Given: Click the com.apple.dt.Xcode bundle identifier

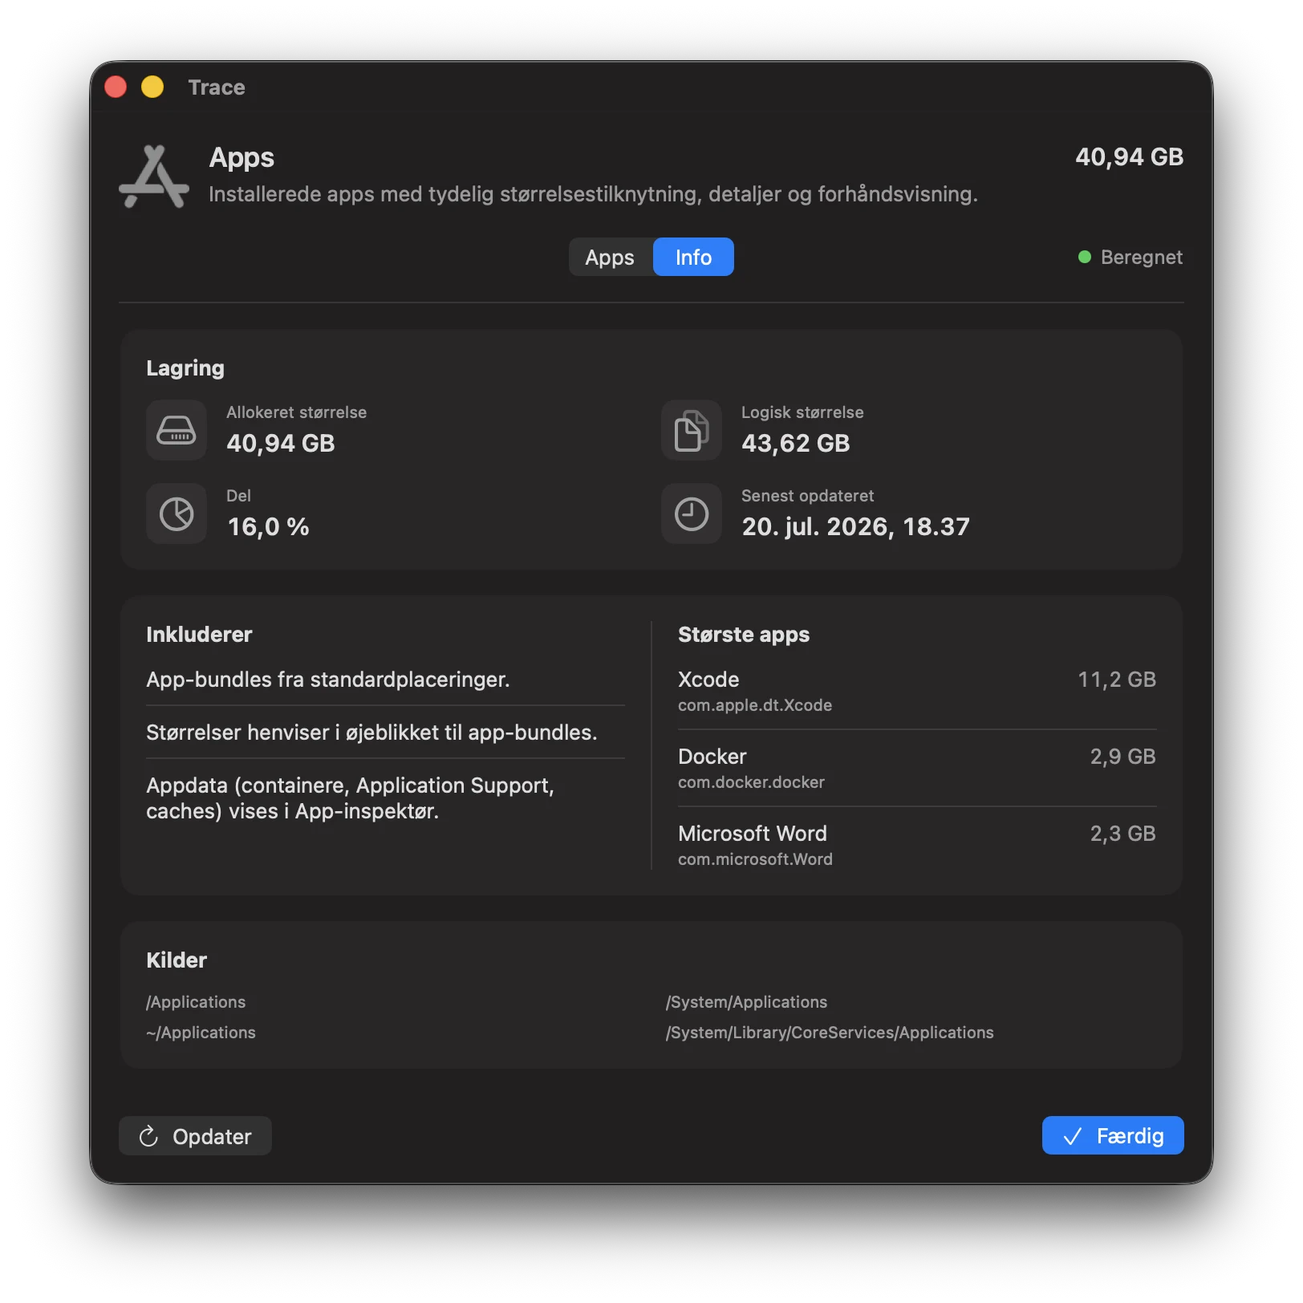Looking at the screenshot, I should pos(755,705).
